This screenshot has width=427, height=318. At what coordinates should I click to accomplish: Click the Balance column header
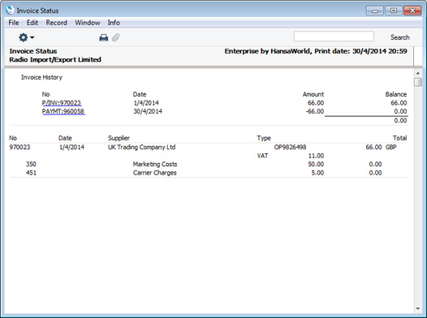point(396,94)
